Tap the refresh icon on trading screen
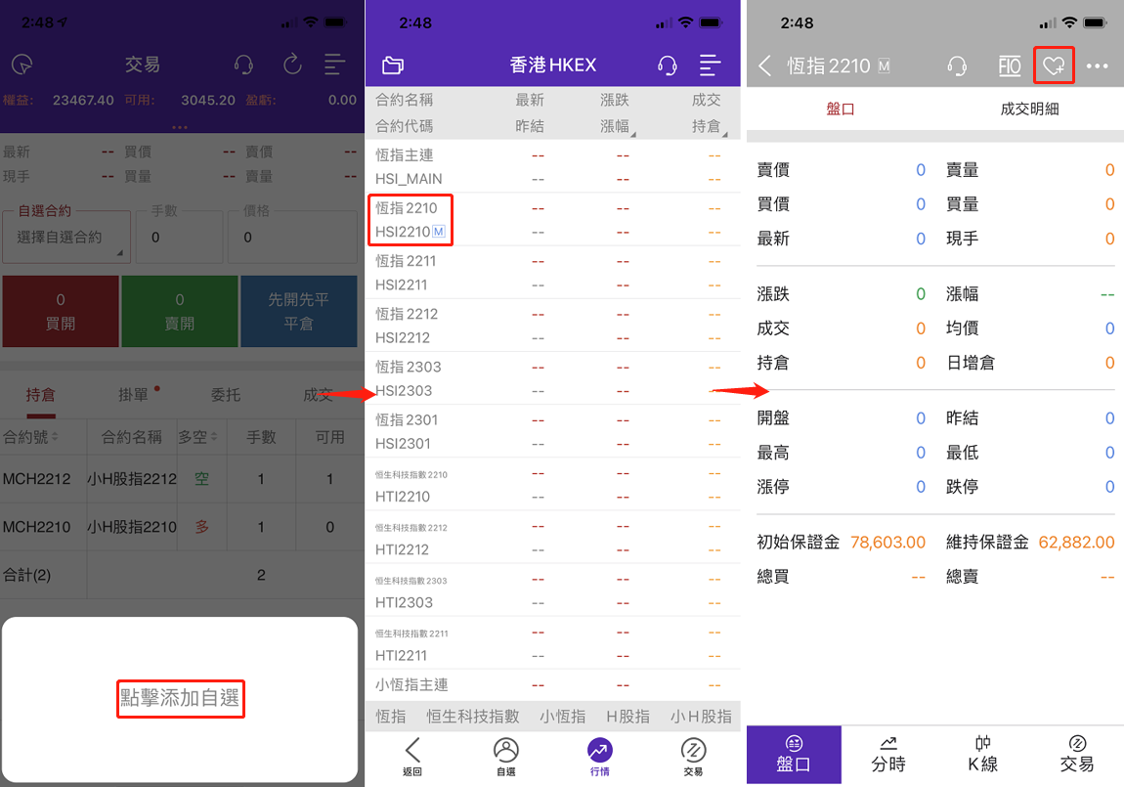The height and width of the screenshot is (787, 1124). coord(292,65)
